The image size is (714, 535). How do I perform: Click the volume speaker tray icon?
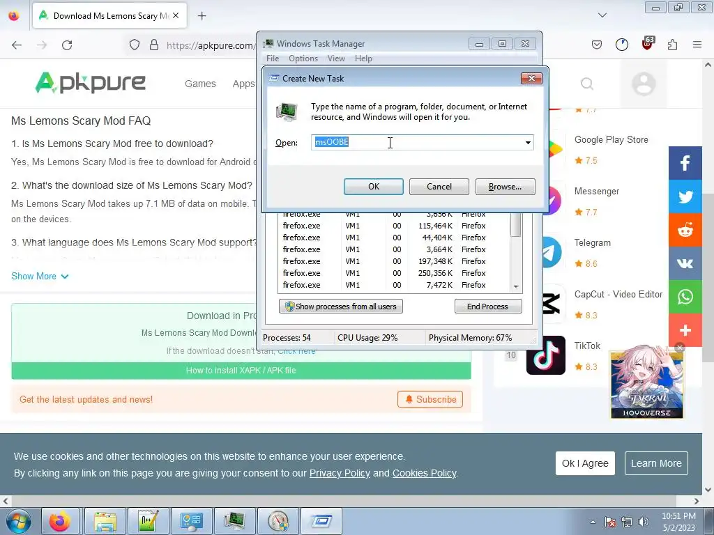(644, 522)
